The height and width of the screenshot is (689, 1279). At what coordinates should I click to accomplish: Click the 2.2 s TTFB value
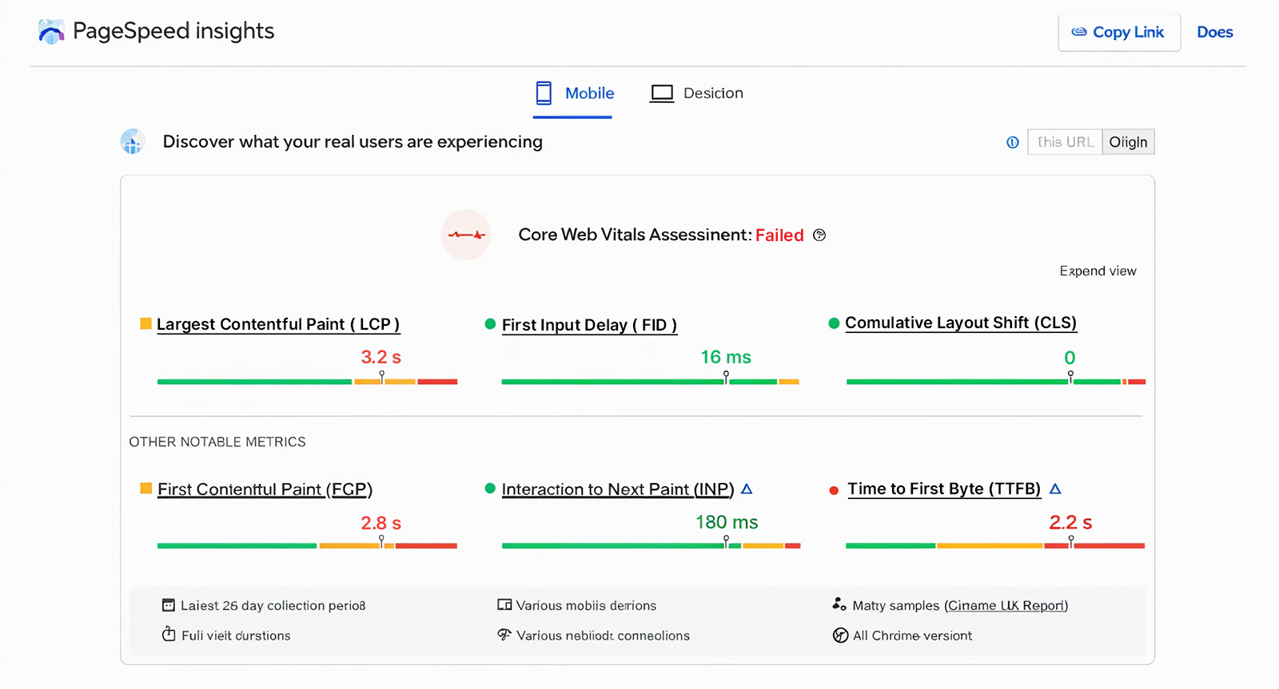click(x=1070, y=523)
